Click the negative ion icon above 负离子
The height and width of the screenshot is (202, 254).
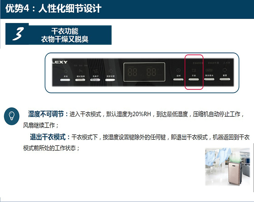[96, 71]
